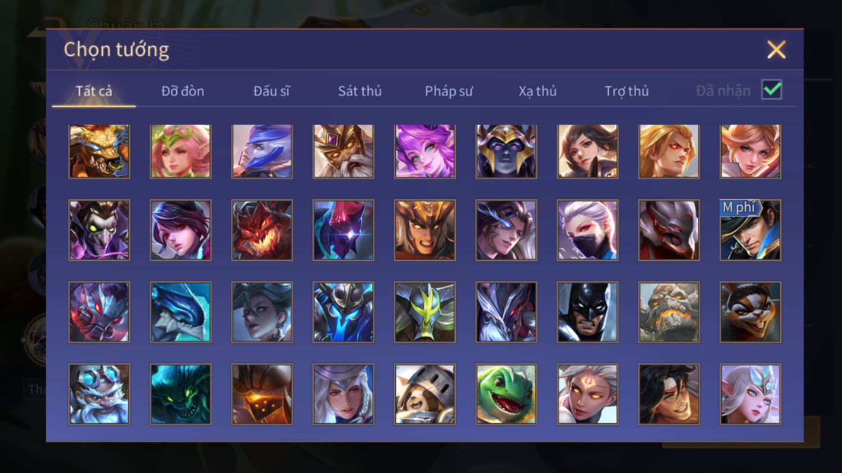Open the 'Đấu sĩ' tab
The image size is (842, 473).
tap(272, 91)
